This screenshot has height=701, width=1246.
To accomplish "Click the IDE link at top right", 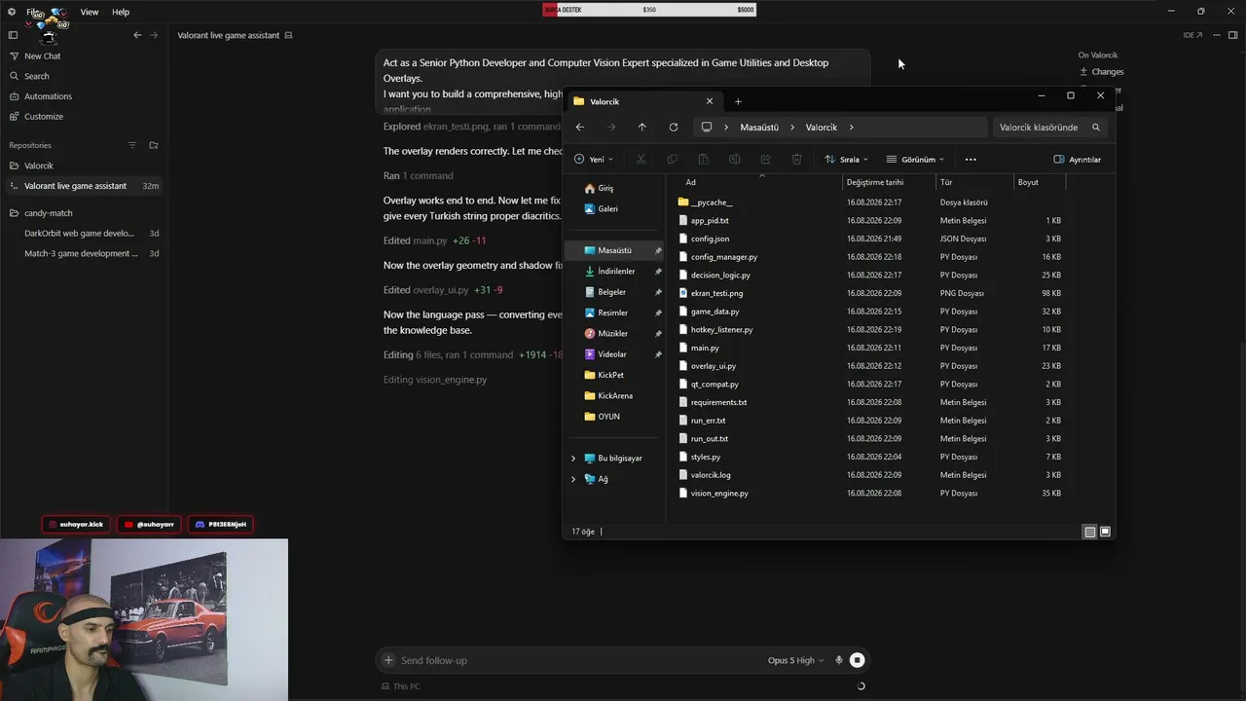I will (x=1192, y=35).
